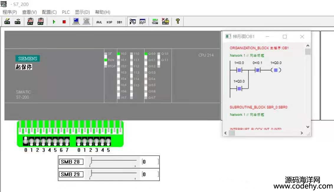Close the 梯形图OB1 window
This screenshot has height=192, width=334.
point(302,37)
